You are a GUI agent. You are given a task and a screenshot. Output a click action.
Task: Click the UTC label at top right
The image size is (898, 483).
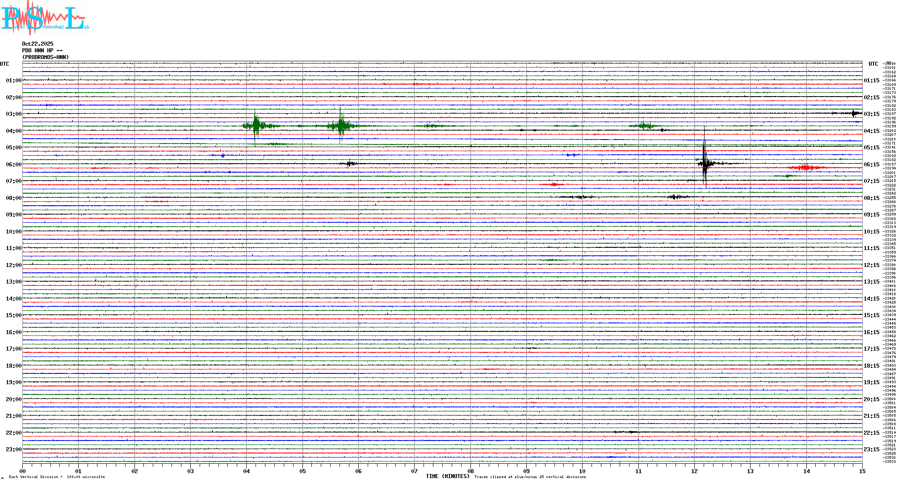coord(873,64)
